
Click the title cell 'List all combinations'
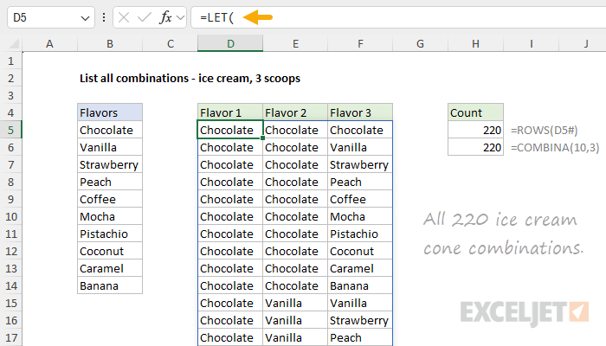pyautogui.click(x=190, y=79)
